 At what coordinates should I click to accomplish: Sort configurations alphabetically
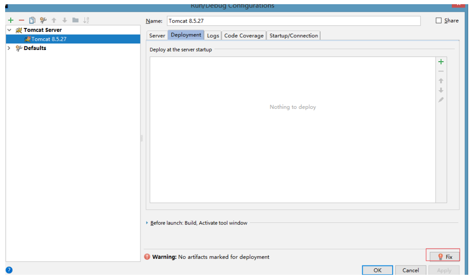tap(86, 20)
